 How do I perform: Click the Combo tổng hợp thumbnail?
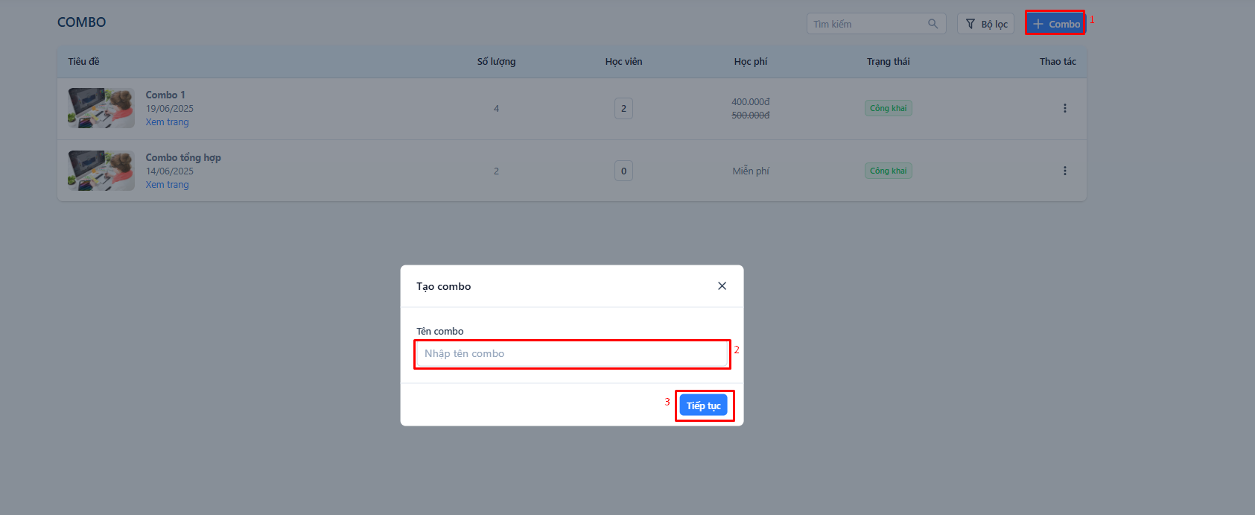pyautogui.click(x=101, y=171)
